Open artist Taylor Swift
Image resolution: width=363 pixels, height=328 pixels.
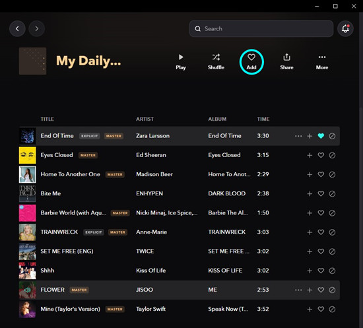151,309
